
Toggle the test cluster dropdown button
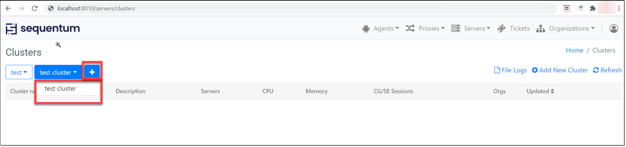tap(58, 72)
